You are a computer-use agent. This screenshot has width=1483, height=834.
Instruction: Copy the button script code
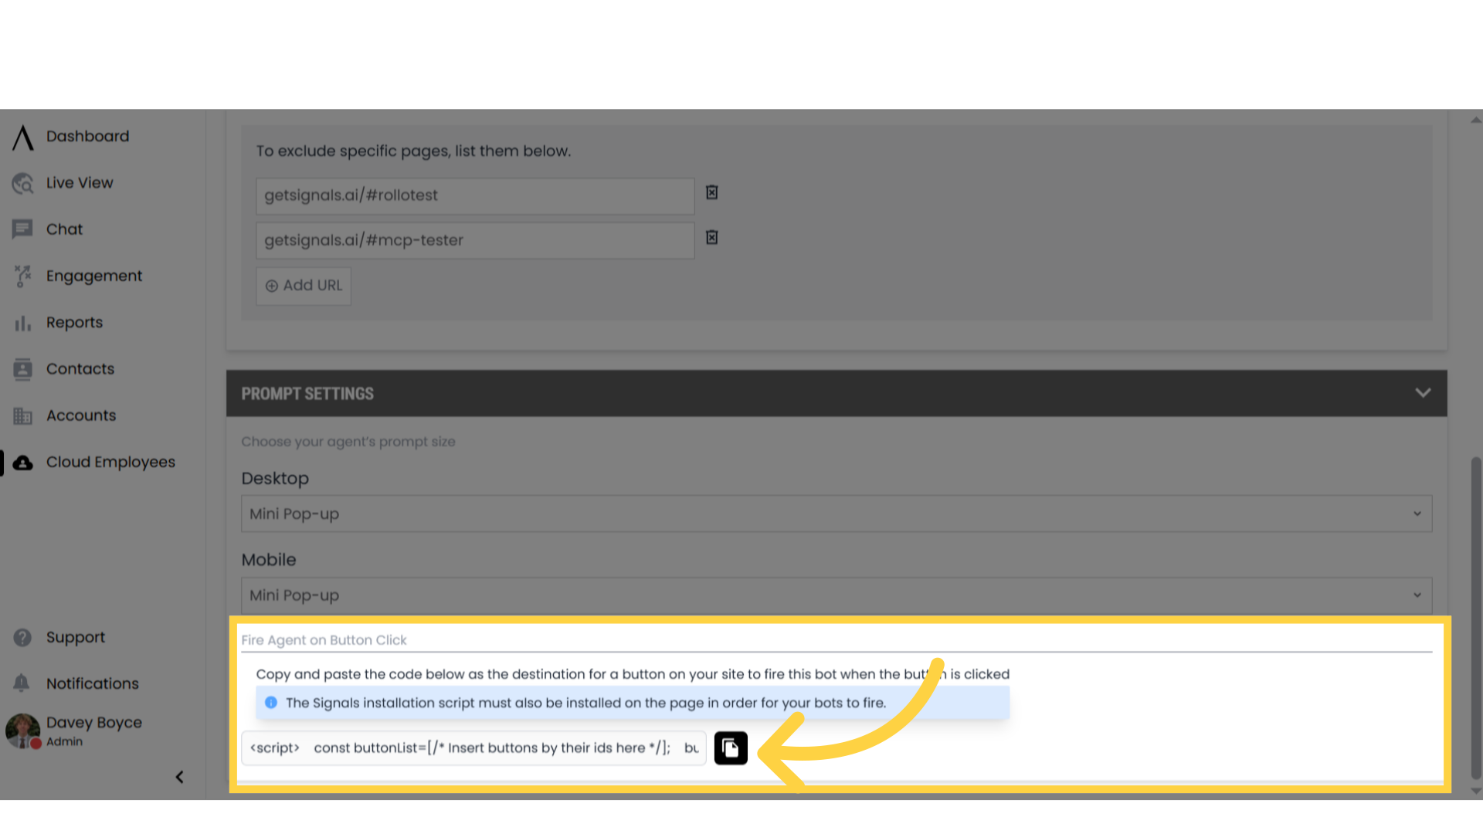tap(731, 748)
